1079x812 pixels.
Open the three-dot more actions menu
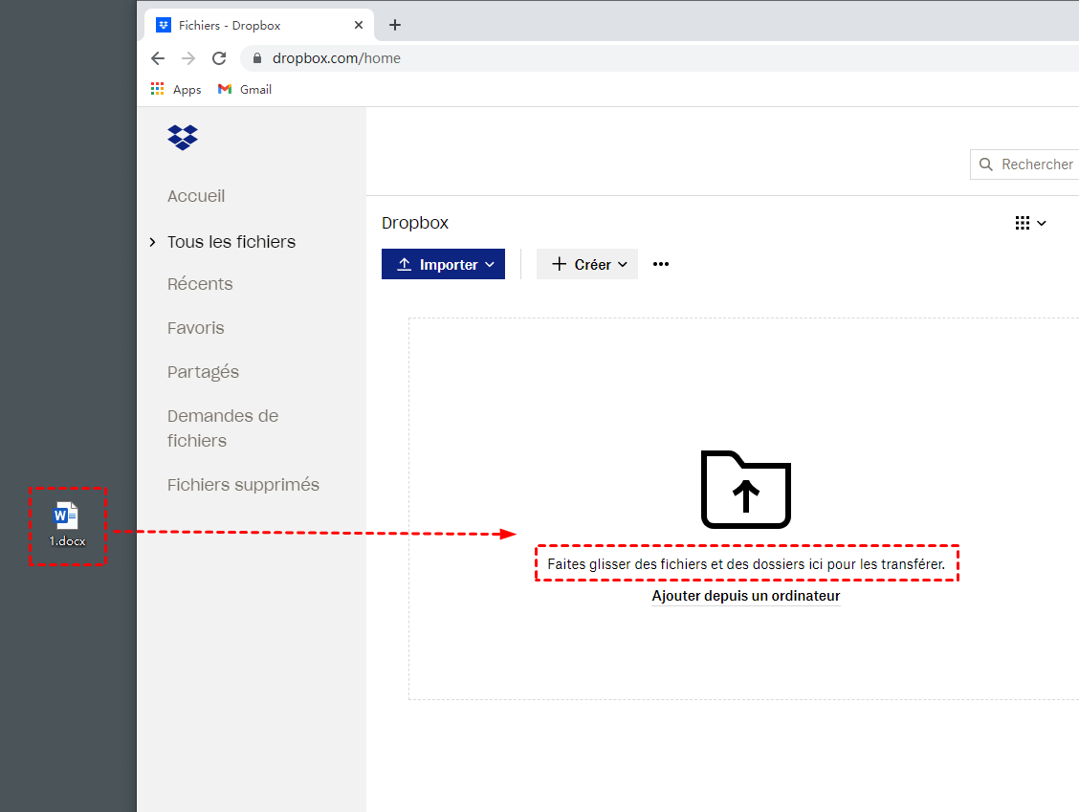(x=661, y=264)
